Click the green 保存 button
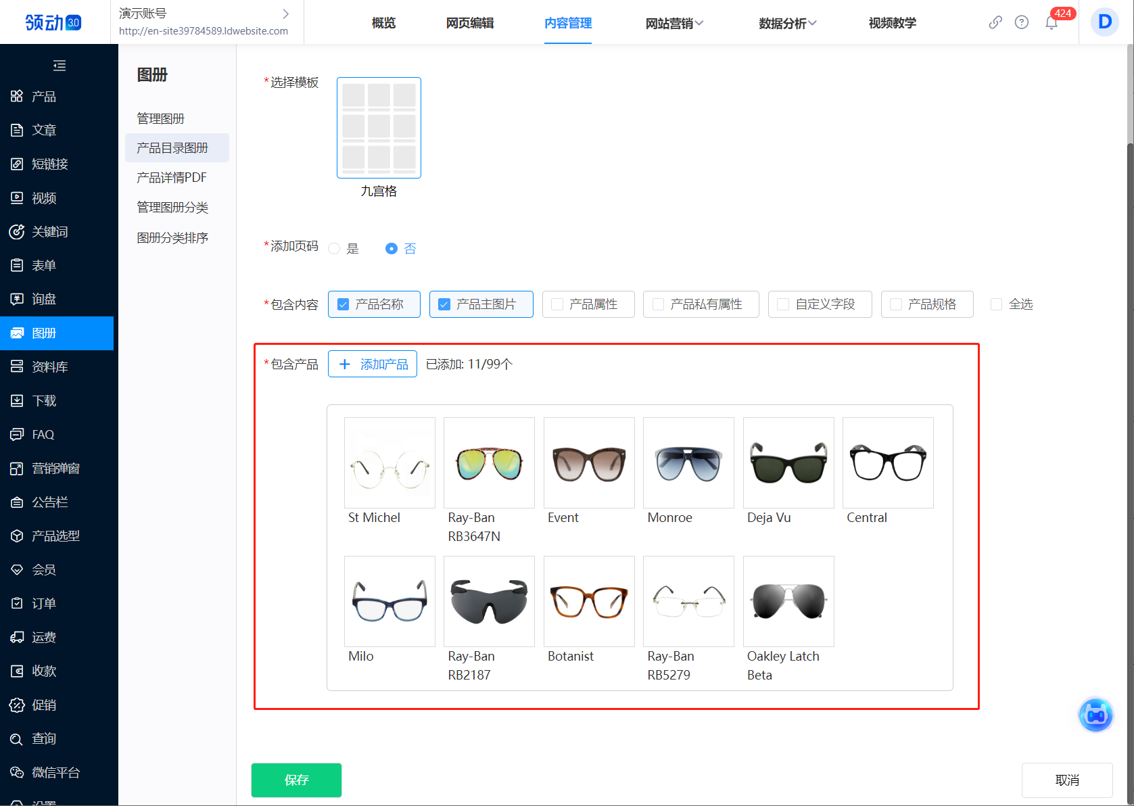 296,780
